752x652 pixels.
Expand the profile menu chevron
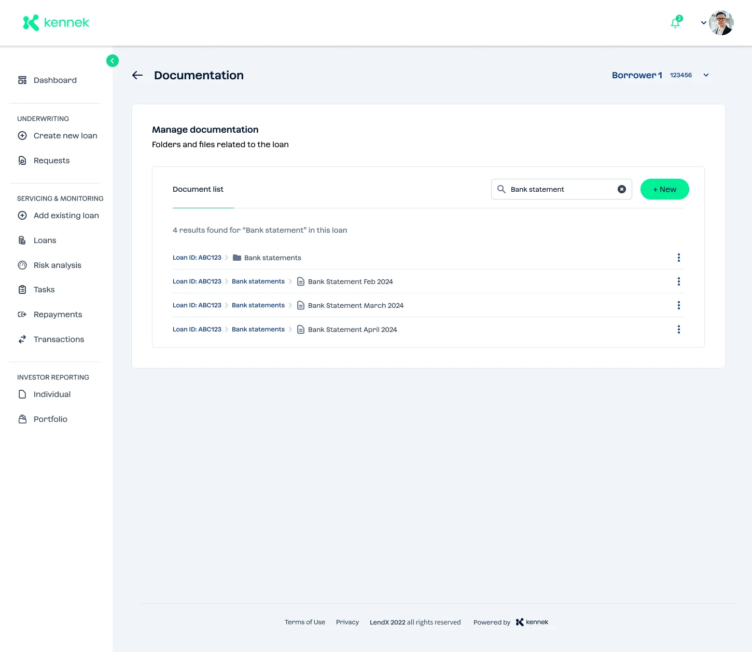[704, 23]
